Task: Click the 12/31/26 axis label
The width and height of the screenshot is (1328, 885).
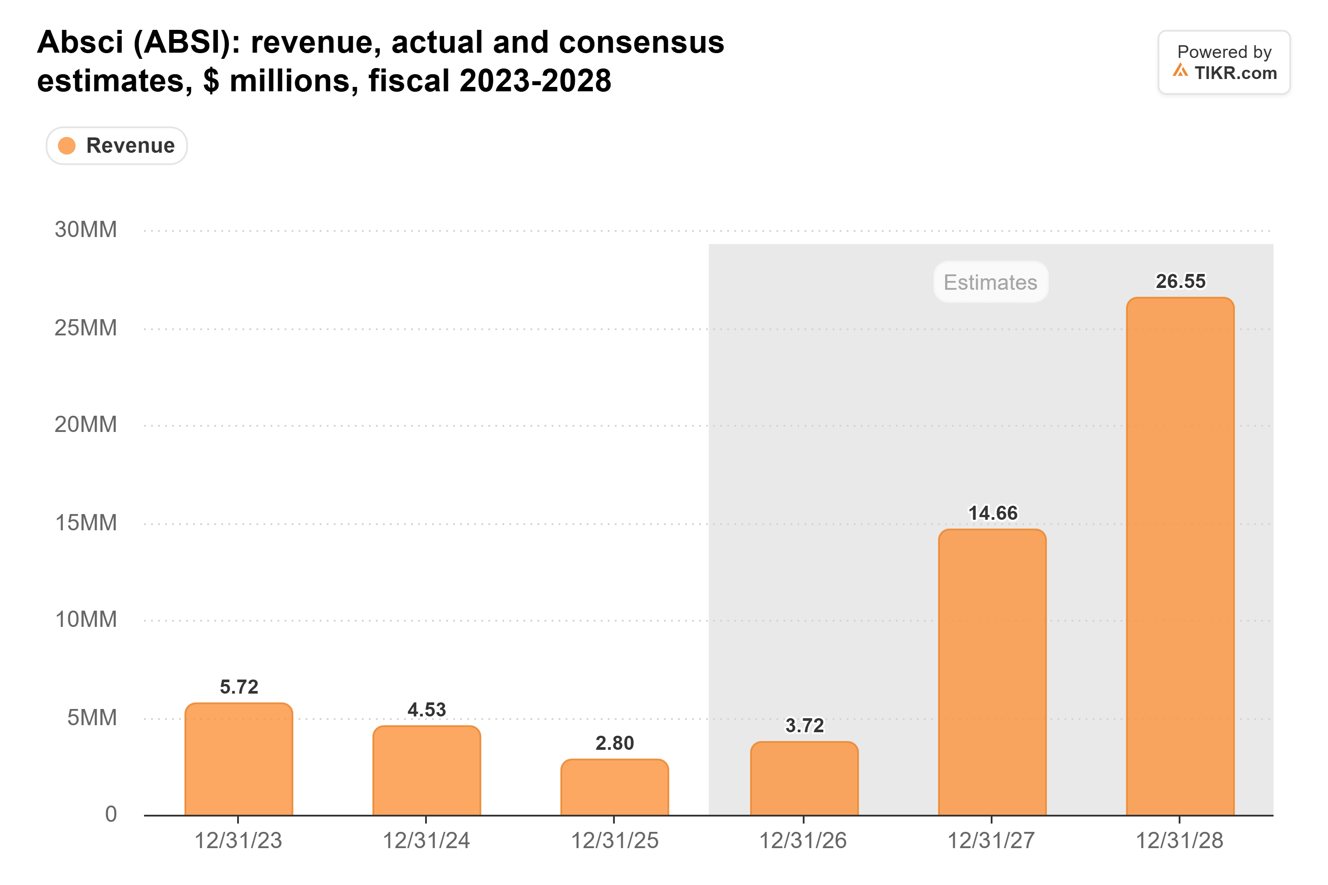Action: [x=803, y=841]
